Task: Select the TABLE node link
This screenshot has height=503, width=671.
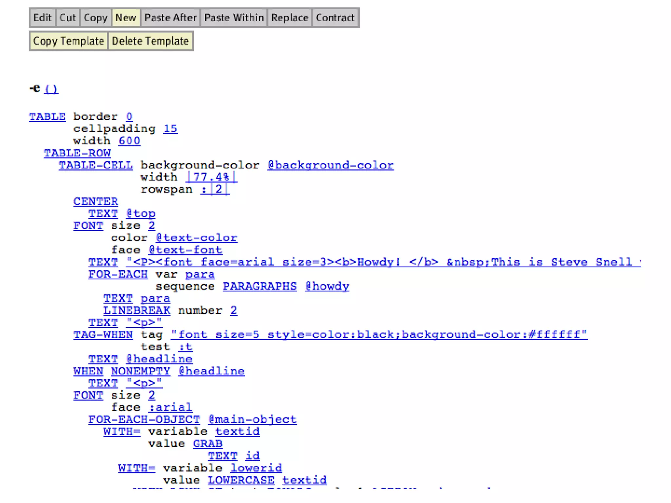Action: 47,117
